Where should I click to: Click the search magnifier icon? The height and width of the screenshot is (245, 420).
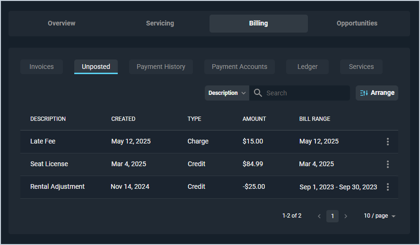[258, 93]
